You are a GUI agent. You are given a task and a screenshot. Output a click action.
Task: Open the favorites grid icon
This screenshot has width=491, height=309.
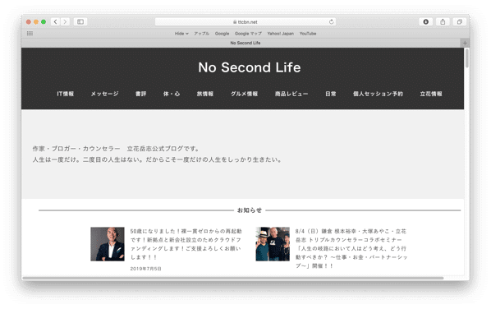pyautogui.click(x=30, y=33)
